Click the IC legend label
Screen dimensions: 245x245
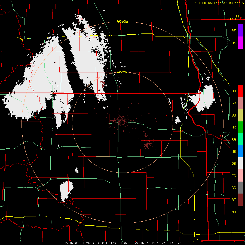click(x=234, y=176)
